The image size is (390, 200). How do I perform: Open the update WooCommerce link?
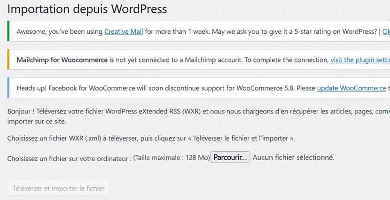point(351,88)
